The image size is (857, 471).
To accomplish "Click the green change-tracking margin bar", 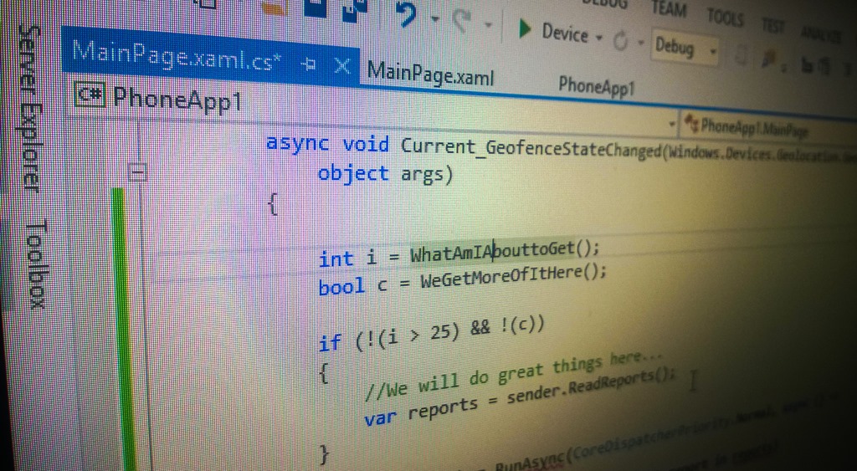I will pyautogui.click(x=122, y=329).
